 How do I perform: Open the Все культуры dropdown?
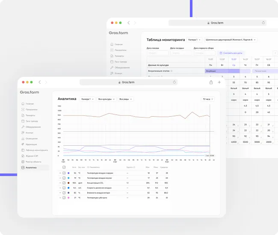click(106, 99)
